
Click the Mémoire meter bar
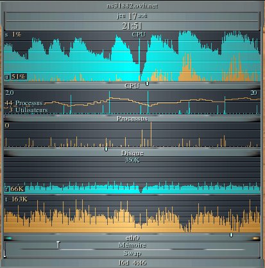132,246
